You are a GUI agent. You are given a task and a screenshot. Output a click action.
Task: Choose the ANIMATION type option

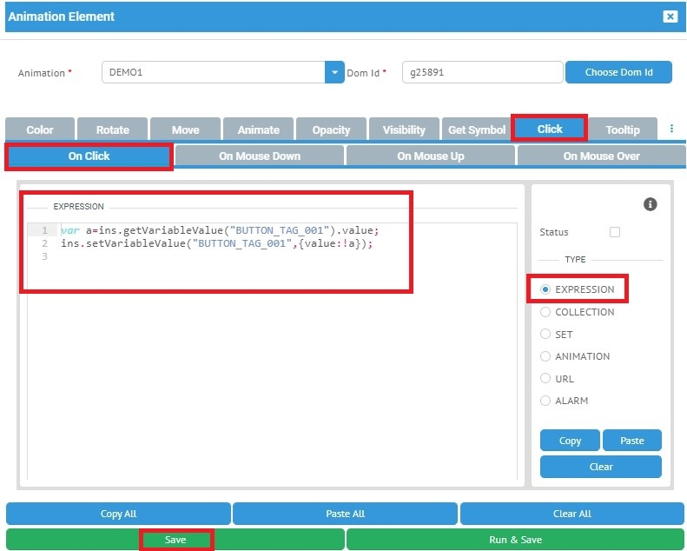(545, 356)
